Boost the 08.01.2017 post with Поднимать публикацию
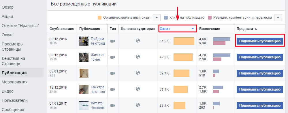This screenshot has height=113, width=288. (260, 73)
